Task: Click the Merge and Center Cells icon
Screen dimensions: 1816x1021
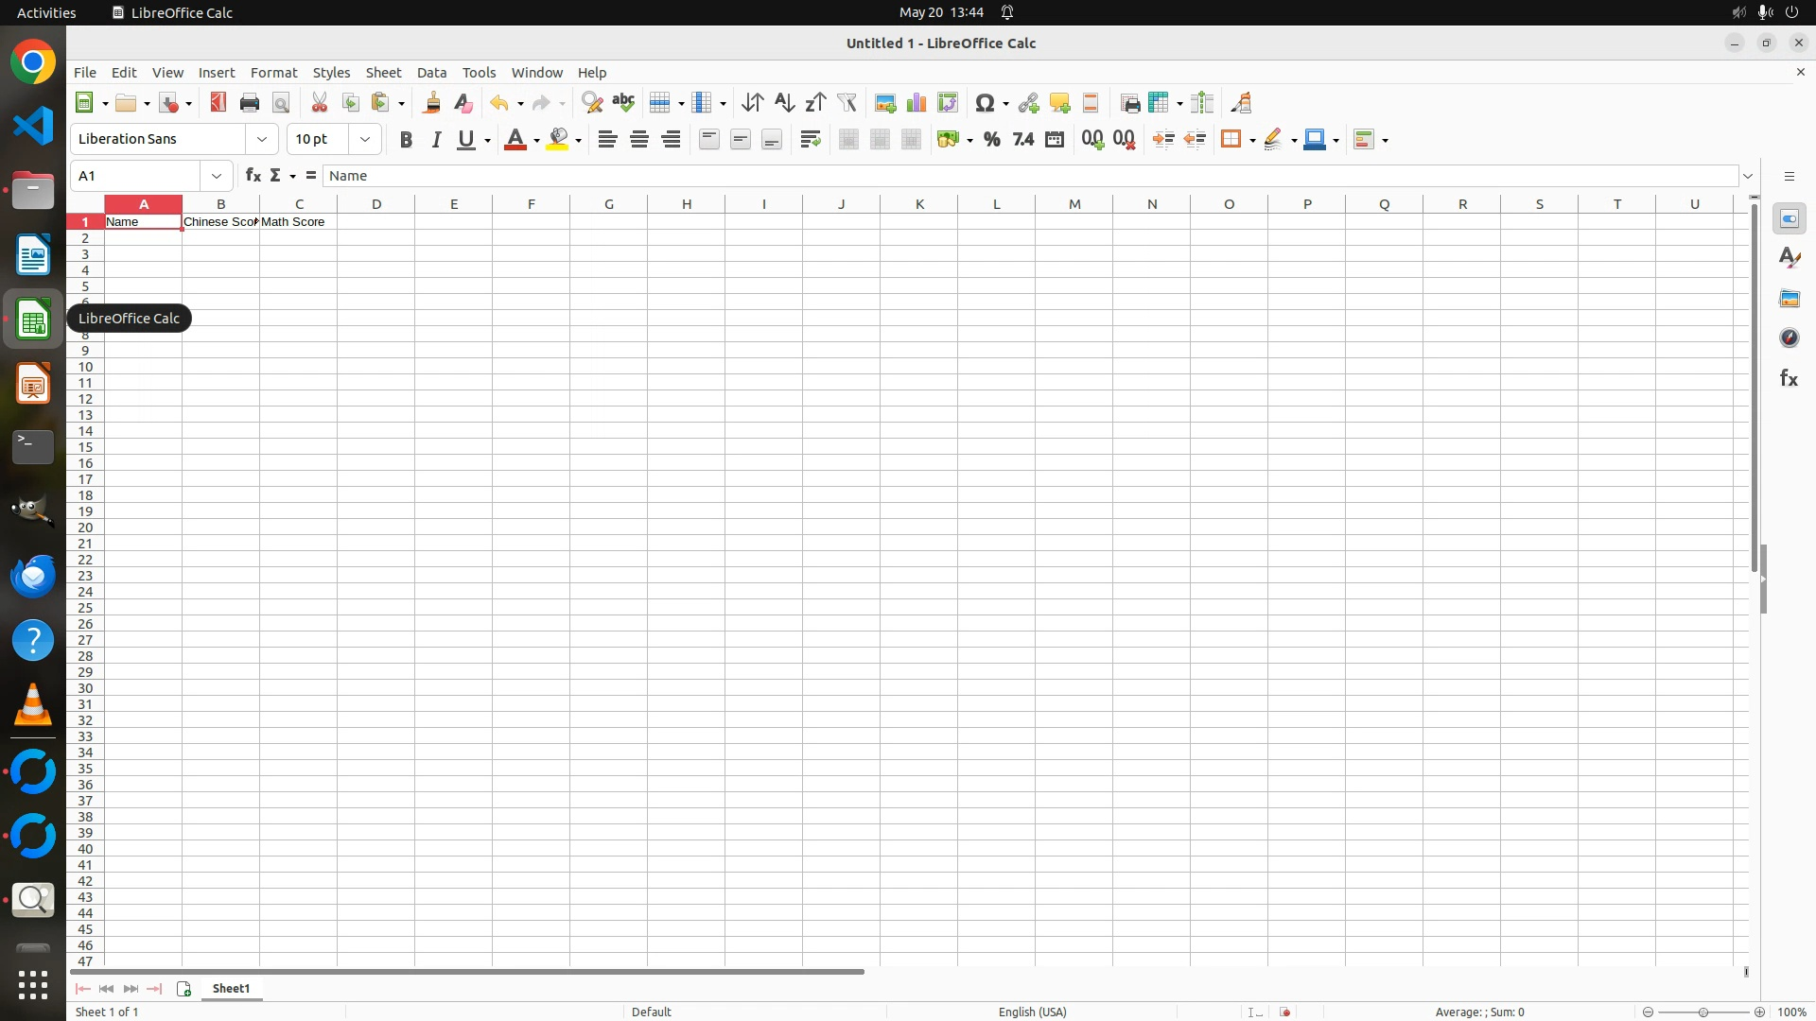Action: coord(848,140)
